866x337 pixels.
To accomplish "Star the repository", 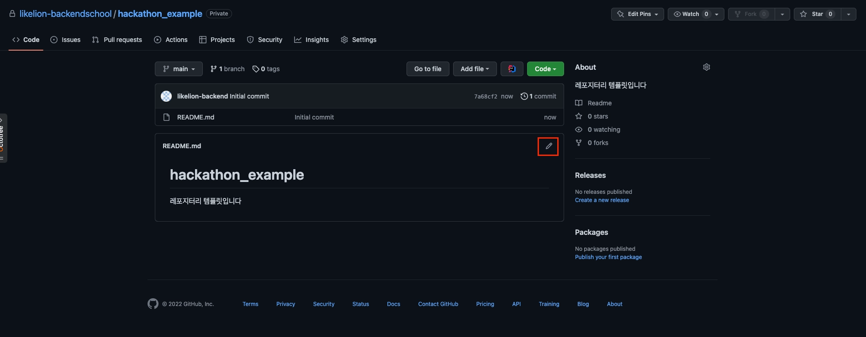I will [818, 14].
